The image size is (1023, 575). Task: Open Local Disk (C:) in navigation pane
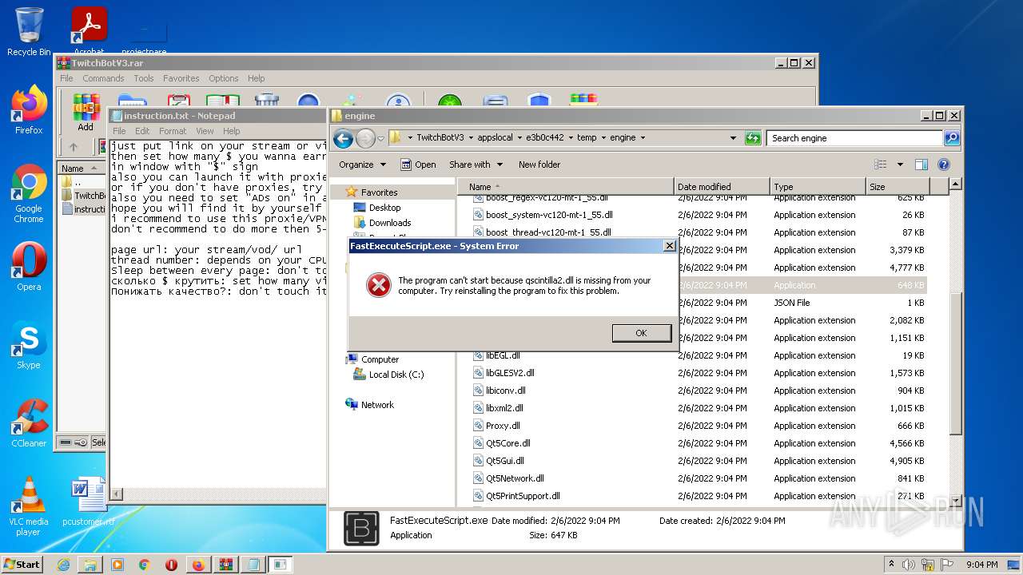coord(396,375)
